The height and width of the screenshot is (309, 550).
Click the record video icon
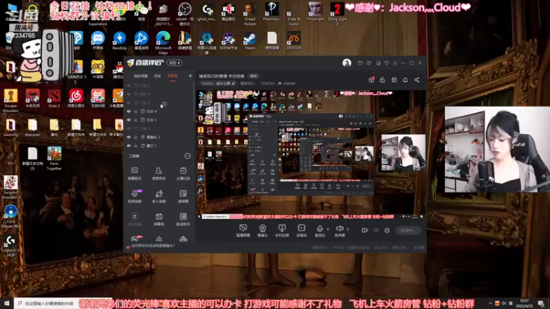pos(364,230)
